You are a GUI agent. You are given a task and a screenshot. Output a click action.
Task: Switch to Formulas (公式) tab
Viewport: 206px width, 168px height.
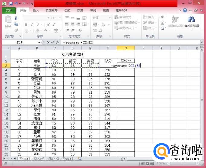(67, 11)
